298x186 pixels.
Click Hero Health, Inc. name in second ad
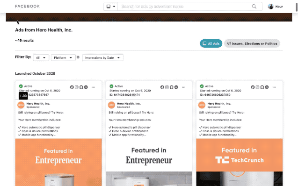click(129, 104)
